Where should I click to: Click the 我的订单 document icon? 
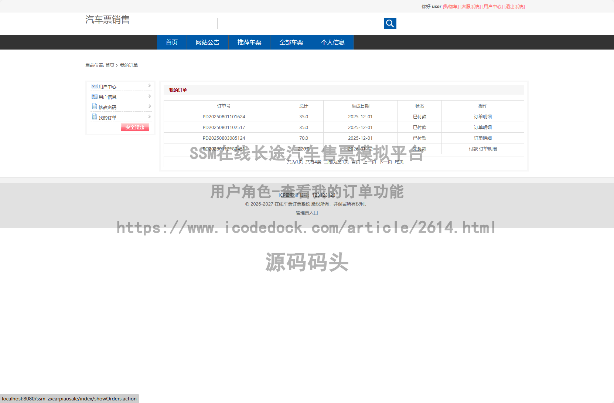pyautogui.click(x=94, y=117)
